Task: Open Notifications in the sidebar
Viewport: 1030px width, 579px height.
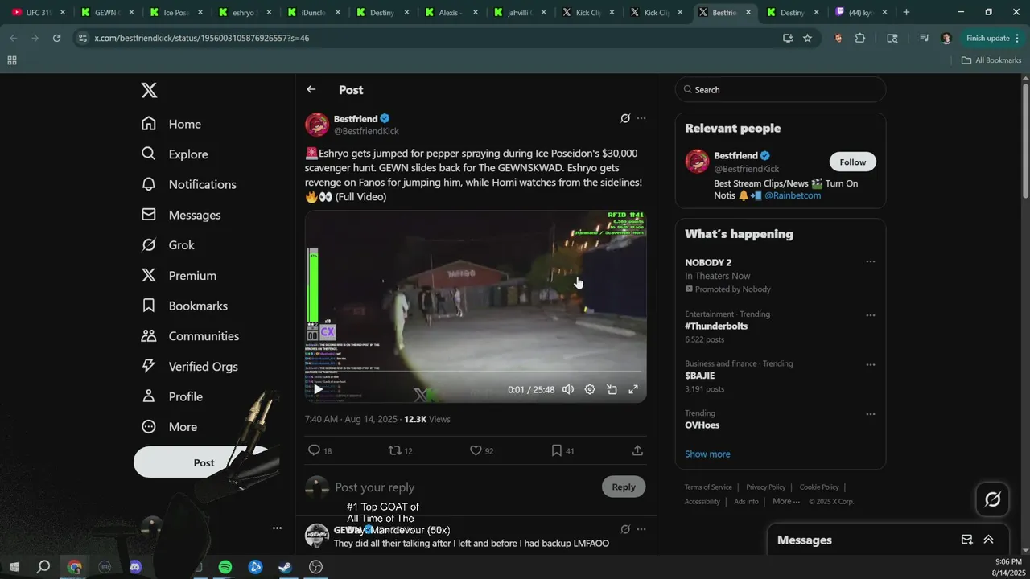Action: 189,184
